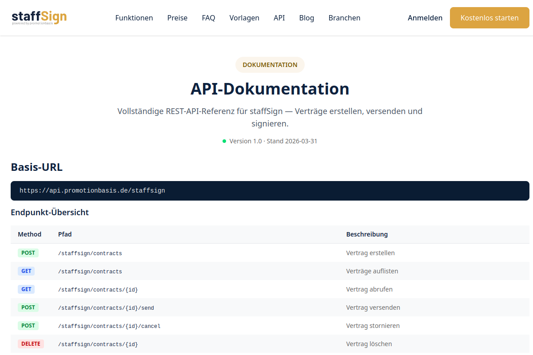Click the base URL code block

click(x=270, y=191)
